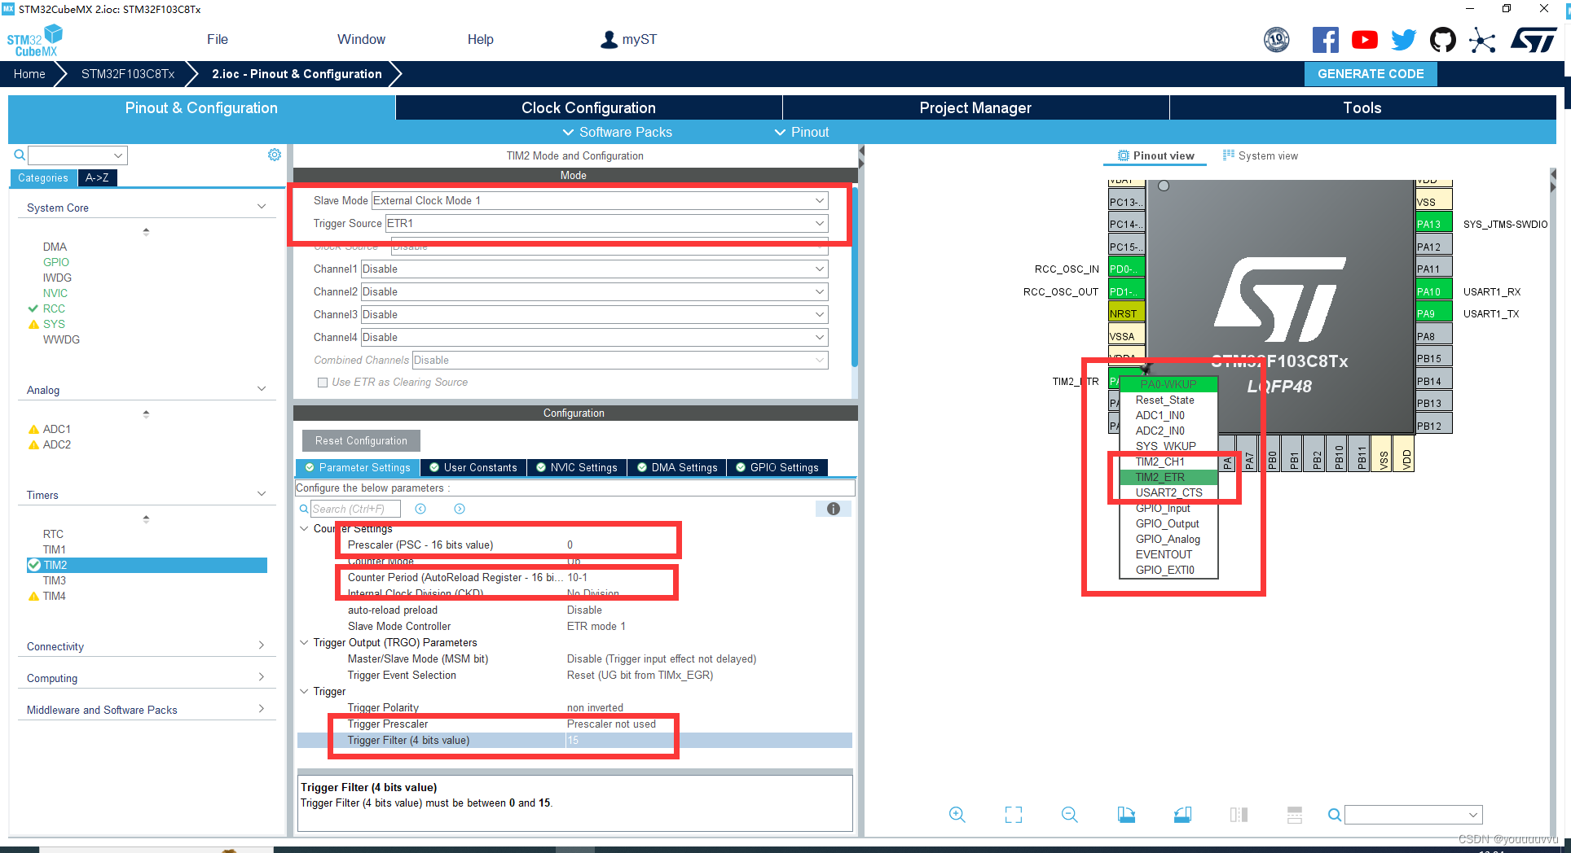Open the ST Facebook page icon
The width and height of the screenshot is (1571, 853).
click(1325, 40)
